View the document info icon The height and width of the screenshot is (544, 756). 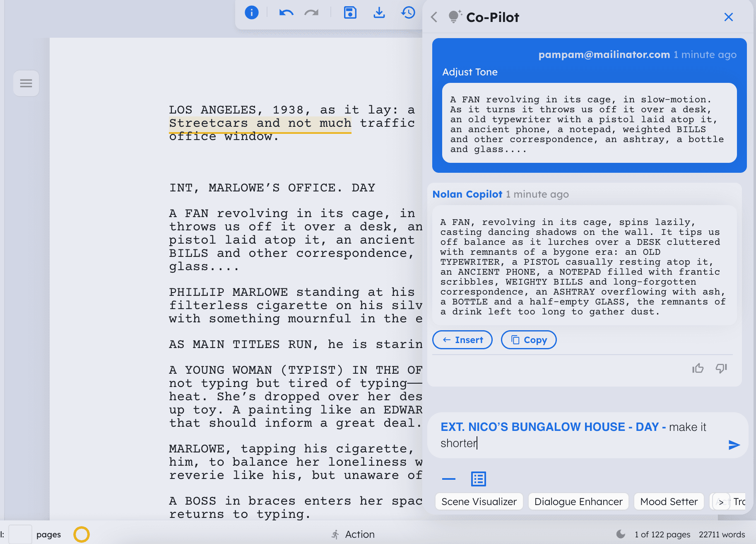(x=251, y=13)
